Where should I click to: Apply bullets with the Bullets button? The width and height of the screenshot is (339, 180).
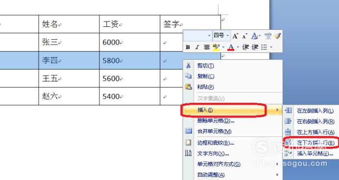(x=264, y=47)
